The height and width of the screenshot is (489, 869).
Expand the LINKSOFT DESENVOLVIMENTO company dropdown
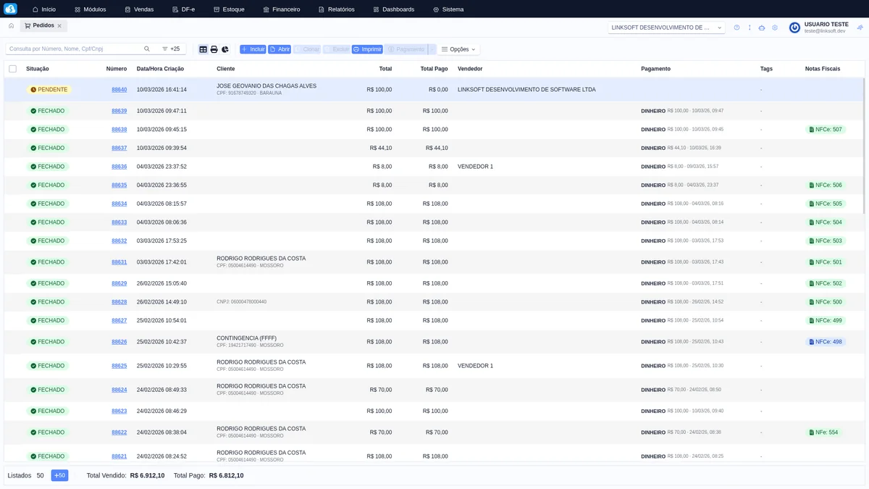(666, 28)
